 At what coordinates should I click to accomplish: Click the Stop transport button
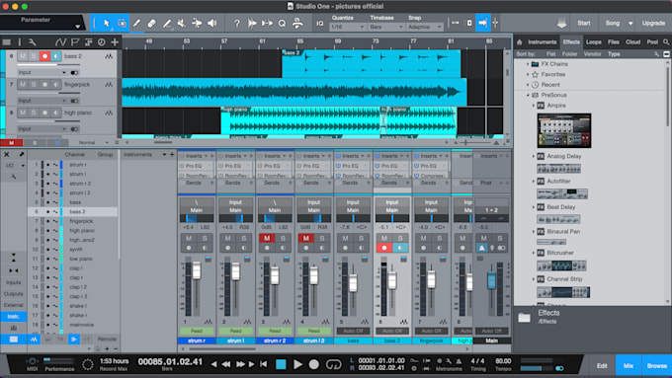point(281,364)
